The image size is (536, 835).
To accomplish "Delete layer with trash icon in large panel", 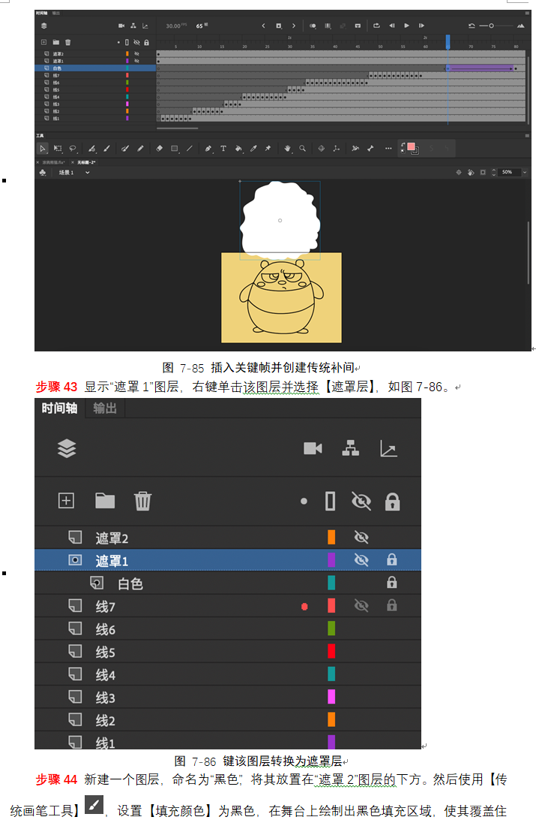I will (142, 501).
